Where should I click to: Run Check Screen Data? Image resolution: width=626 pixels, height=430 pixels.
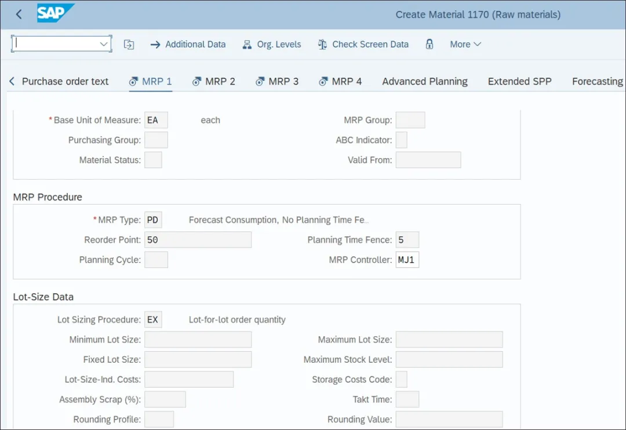pos(363,44)
